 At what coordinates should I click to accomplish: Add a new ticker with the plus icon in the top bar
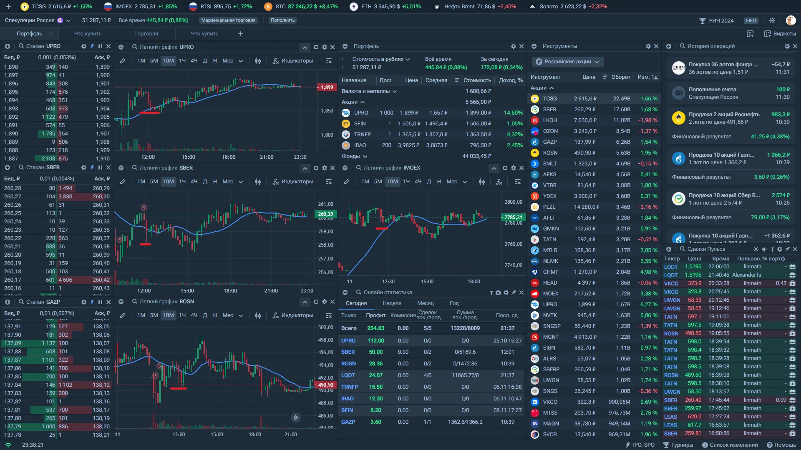click(8, 7)
